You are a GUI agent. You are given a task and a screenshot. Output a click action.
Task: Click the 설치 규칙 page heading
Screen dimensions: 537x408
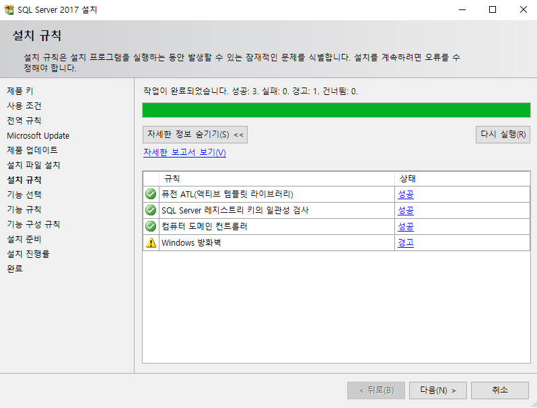(x=37, y=36)
